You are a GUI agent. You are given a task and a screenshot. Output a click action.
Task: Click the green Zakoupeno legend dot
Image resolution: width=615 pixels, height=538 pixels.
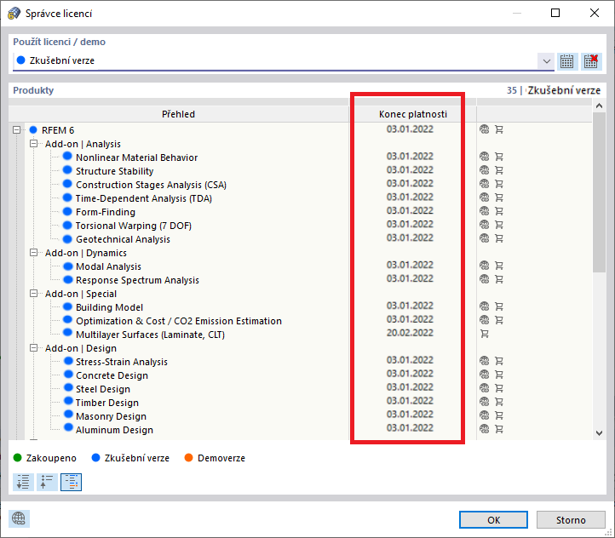coord(17,458)
